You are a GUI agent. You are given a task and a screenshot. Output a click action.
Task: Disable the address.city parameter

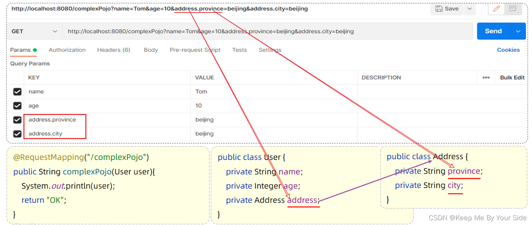[17, 133]
